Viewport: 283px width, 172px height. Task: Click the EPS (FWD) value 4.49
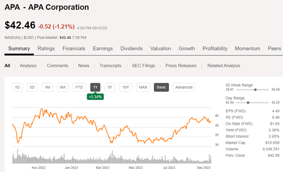[275, 111]
